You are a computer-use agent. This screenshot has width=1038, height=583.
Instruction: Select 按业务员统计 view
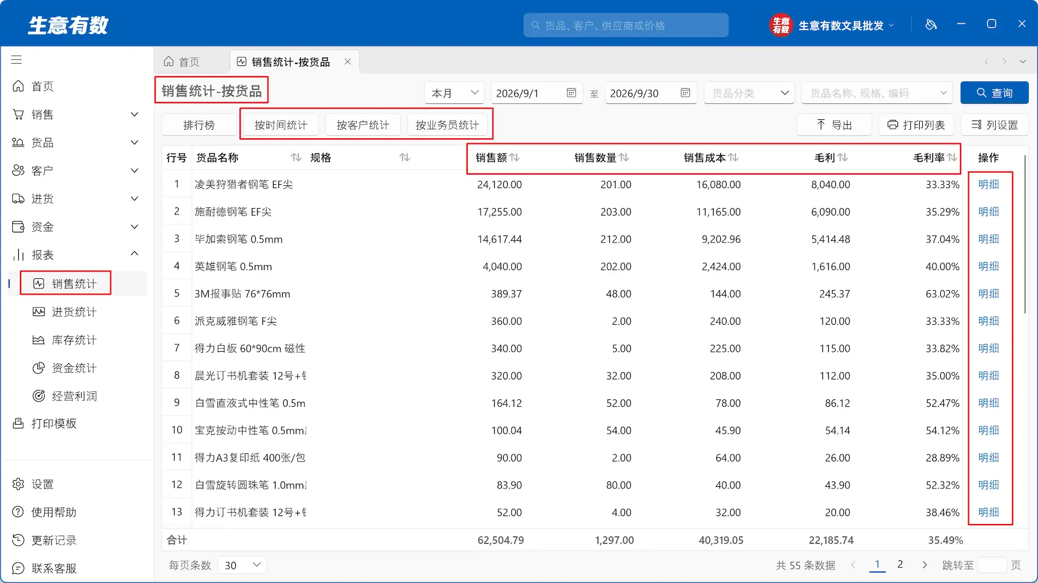point(447,125)
